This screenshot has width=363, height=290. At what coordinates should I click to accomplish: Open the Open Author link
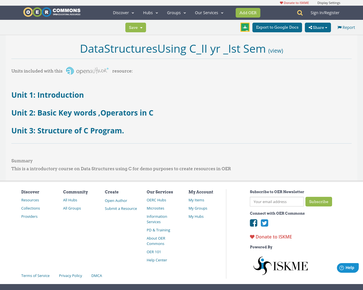(116, 201)
